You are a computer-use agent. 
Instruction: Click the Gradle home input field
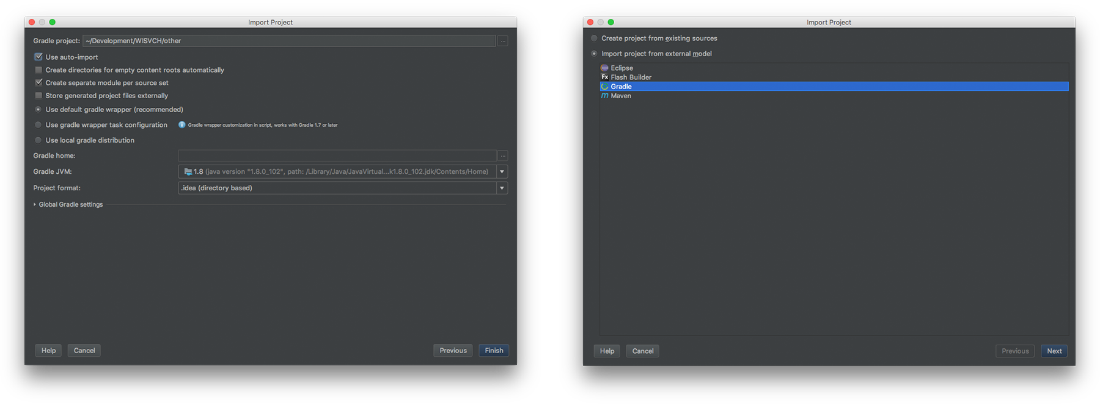coord(337,156)
